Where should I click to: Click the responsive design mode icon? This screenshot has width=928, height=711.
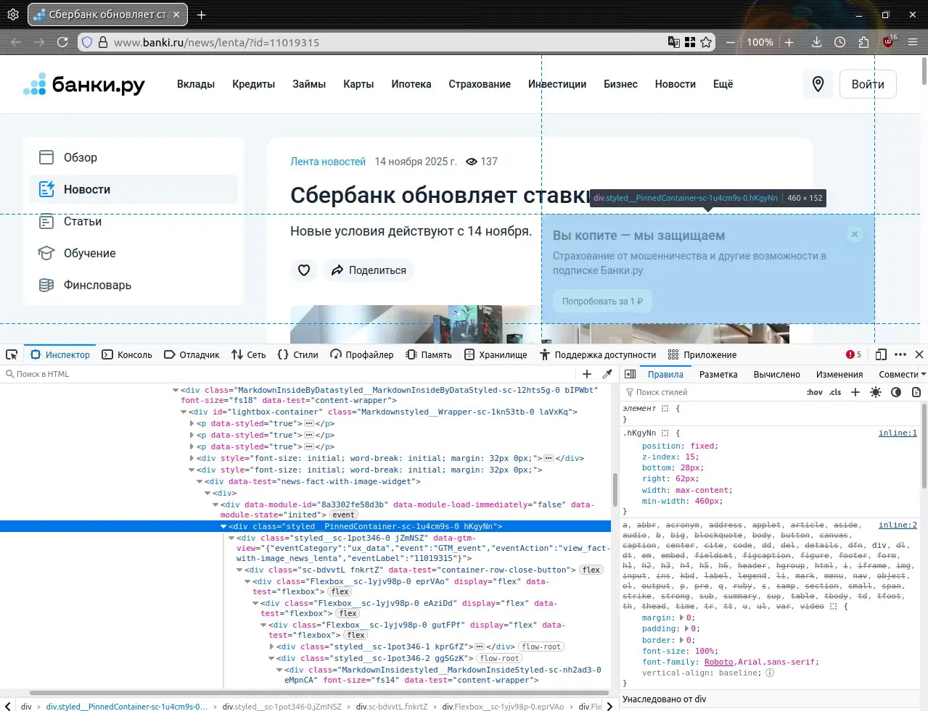click(881, 354)
